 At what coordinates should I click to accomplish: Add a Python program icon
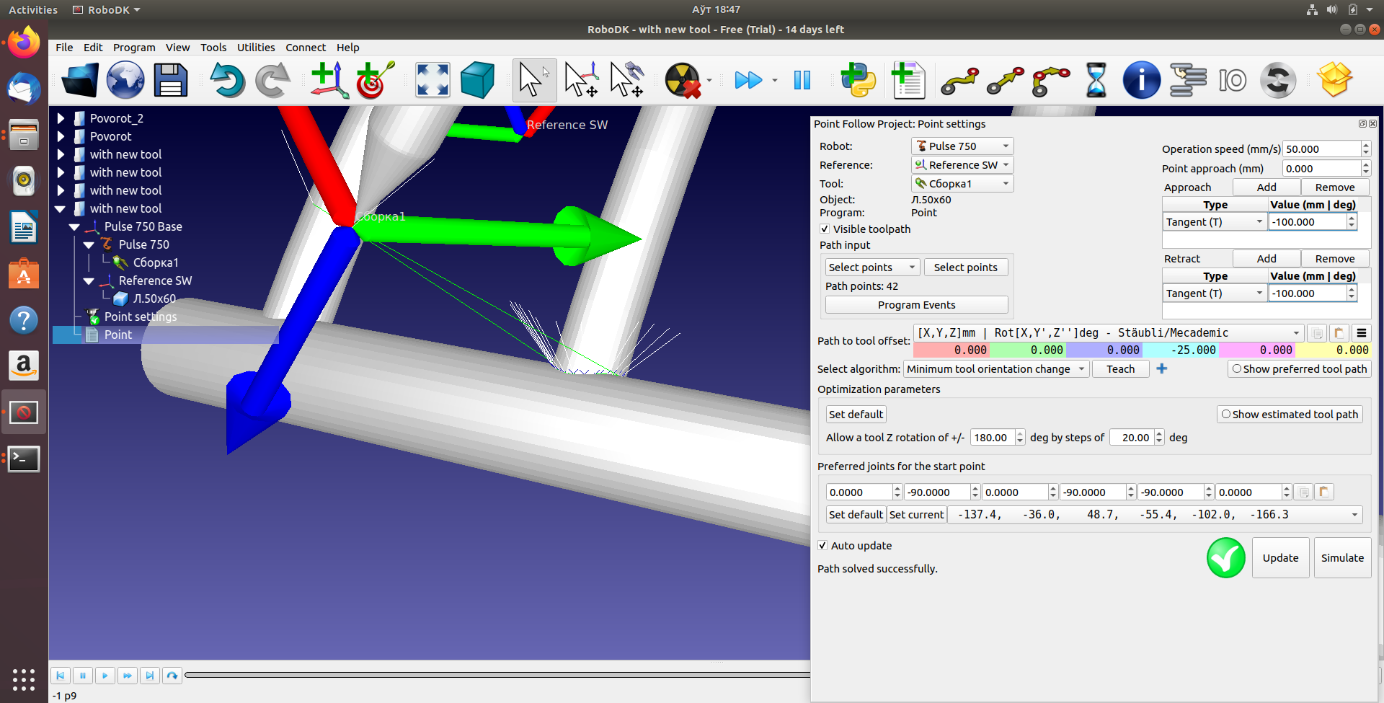click(858, 80)
